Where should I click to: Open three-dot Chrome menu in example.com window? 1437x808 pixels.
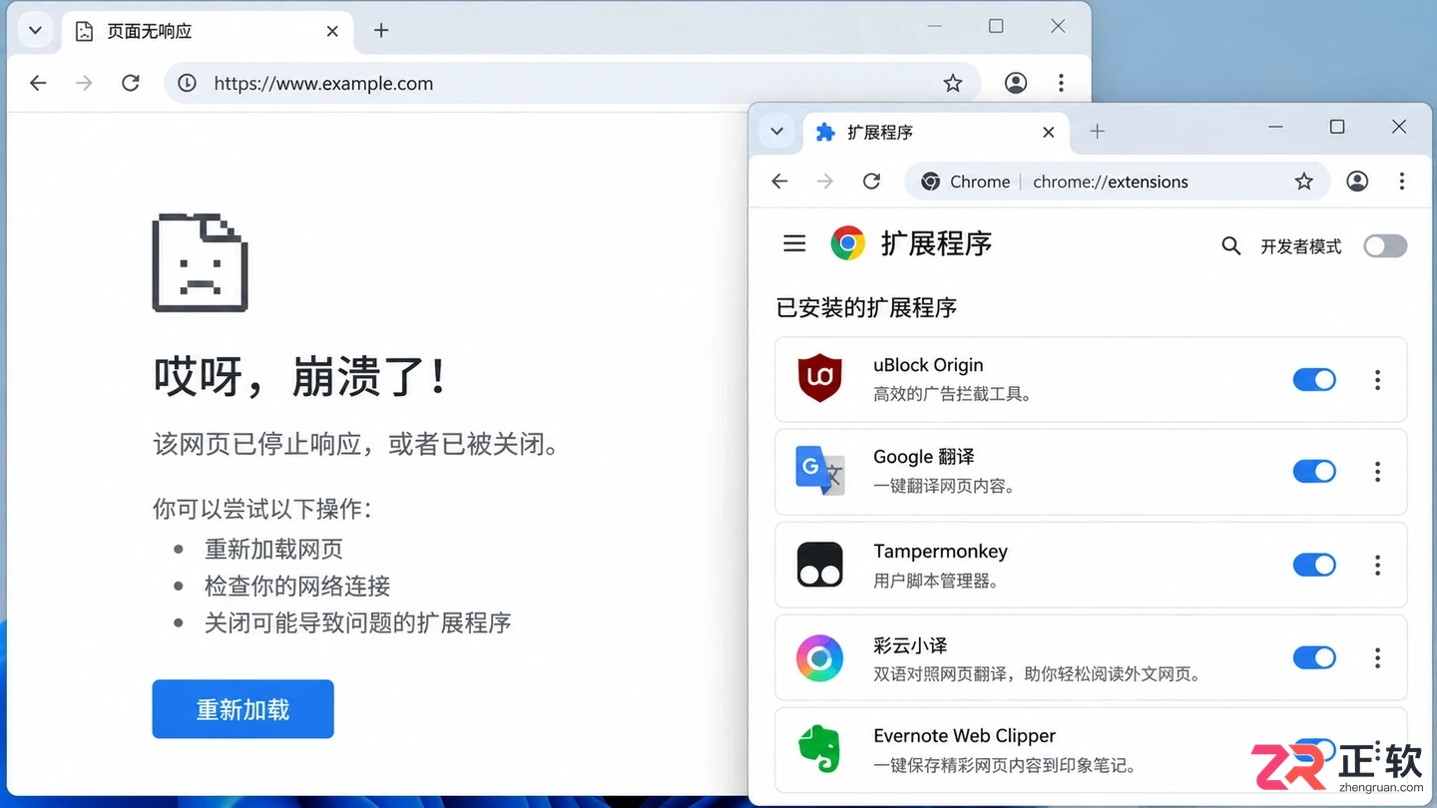[x=1061, y=83]
